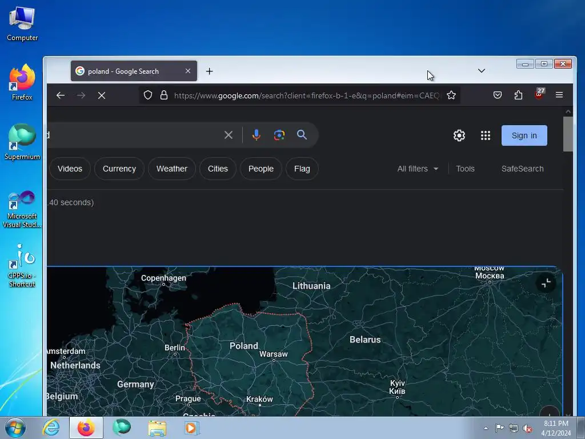Open the search Tools option

(x=465, y=169)
